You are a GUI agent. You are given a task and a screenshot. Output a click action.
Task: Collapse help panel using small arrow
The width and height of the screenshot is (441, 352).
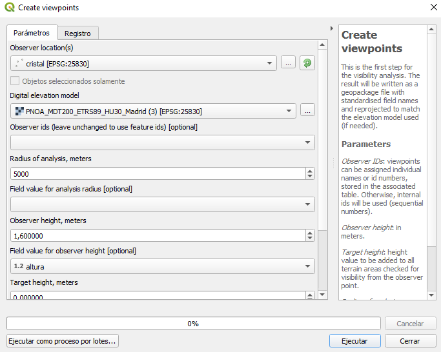click(332, 29)
